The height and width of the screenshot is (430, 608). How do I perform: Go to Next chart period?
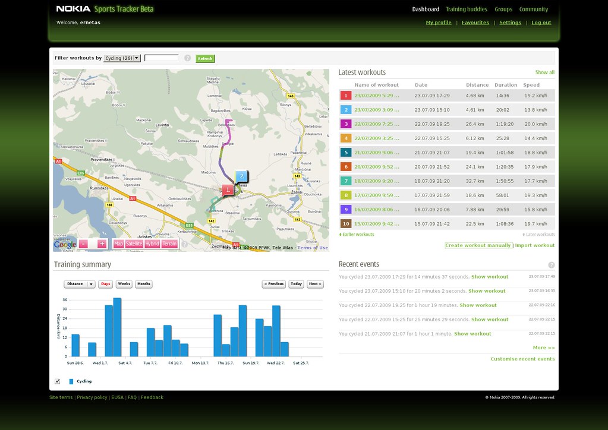coord(315,284)
